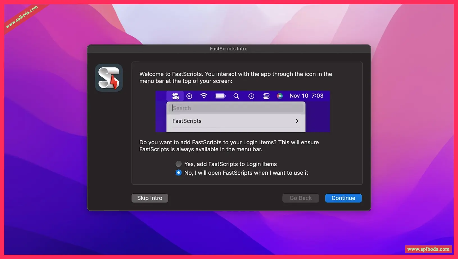458x259 pixels.
Task: Click the Wi-Fi icon in menu bar
Action: click(x=204, y=96)
